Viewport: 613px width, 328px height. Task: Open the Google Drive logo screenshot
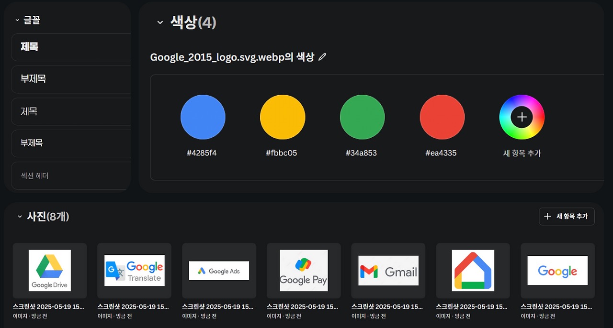(x=49, y=271)
